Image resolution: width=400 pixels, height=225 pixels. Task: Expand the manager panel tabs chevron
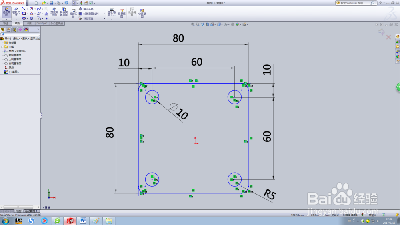click(38, 30)
